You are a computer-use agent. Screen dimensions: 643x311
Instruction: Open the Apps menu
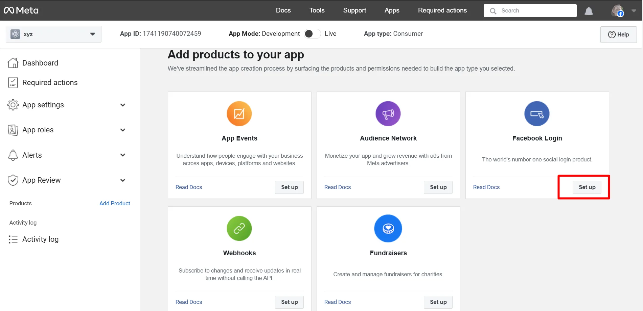click(392, 10)
